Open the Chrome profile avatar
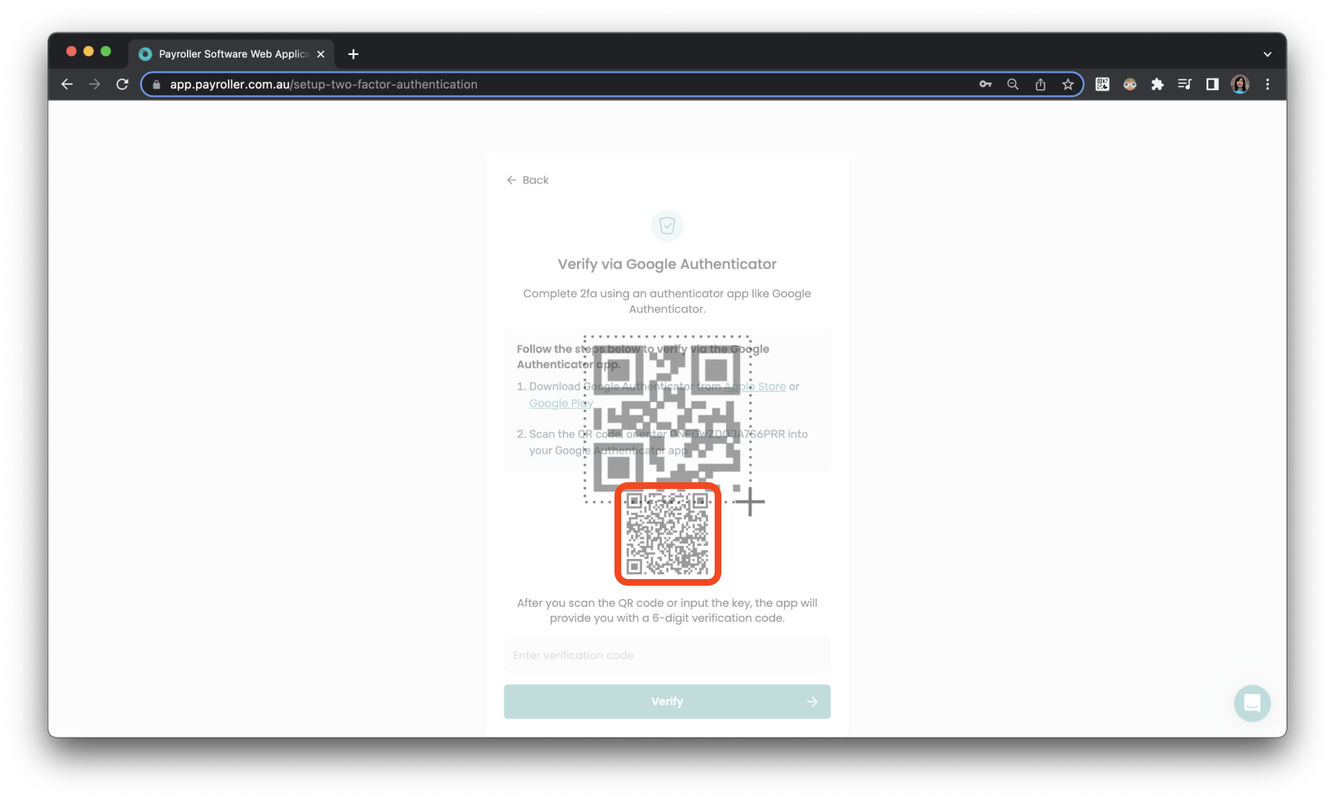Image resolution: width=1335 pixels, height=801 pixels. click(x=1240, y=84)
